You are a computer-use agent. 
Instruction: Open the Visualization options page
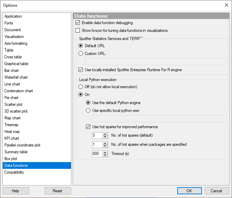point(37,37)
